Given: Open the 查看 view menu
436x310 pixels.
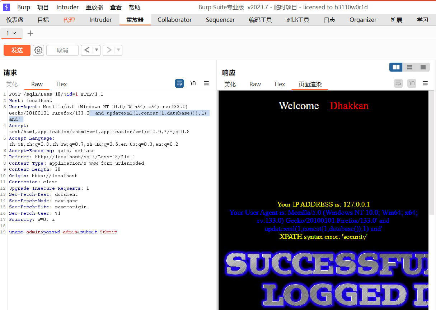Looking at the screenshot, I should pyautogui.click(x=116, y=7).
